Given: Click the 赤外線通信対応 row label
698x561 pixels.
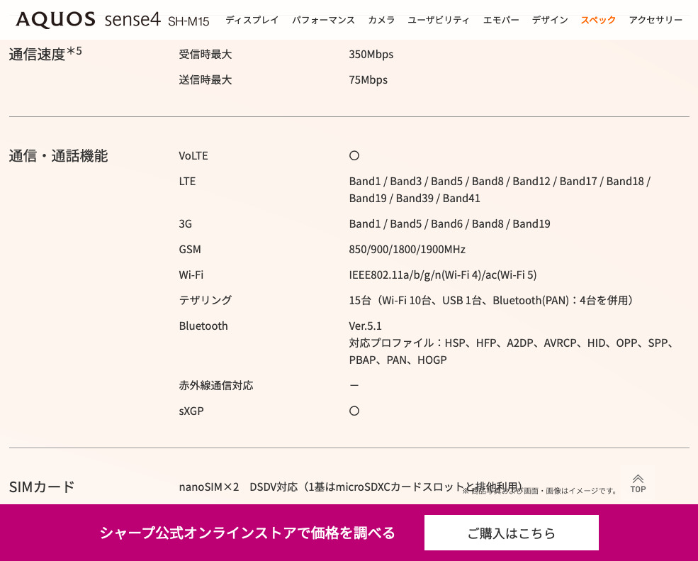Looking at the screenshot, I should click(x=216, y=385).
